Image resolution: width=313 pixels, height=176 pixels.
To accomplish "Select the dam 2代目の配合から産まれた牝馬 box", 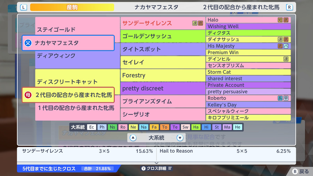I will point(68,95).
